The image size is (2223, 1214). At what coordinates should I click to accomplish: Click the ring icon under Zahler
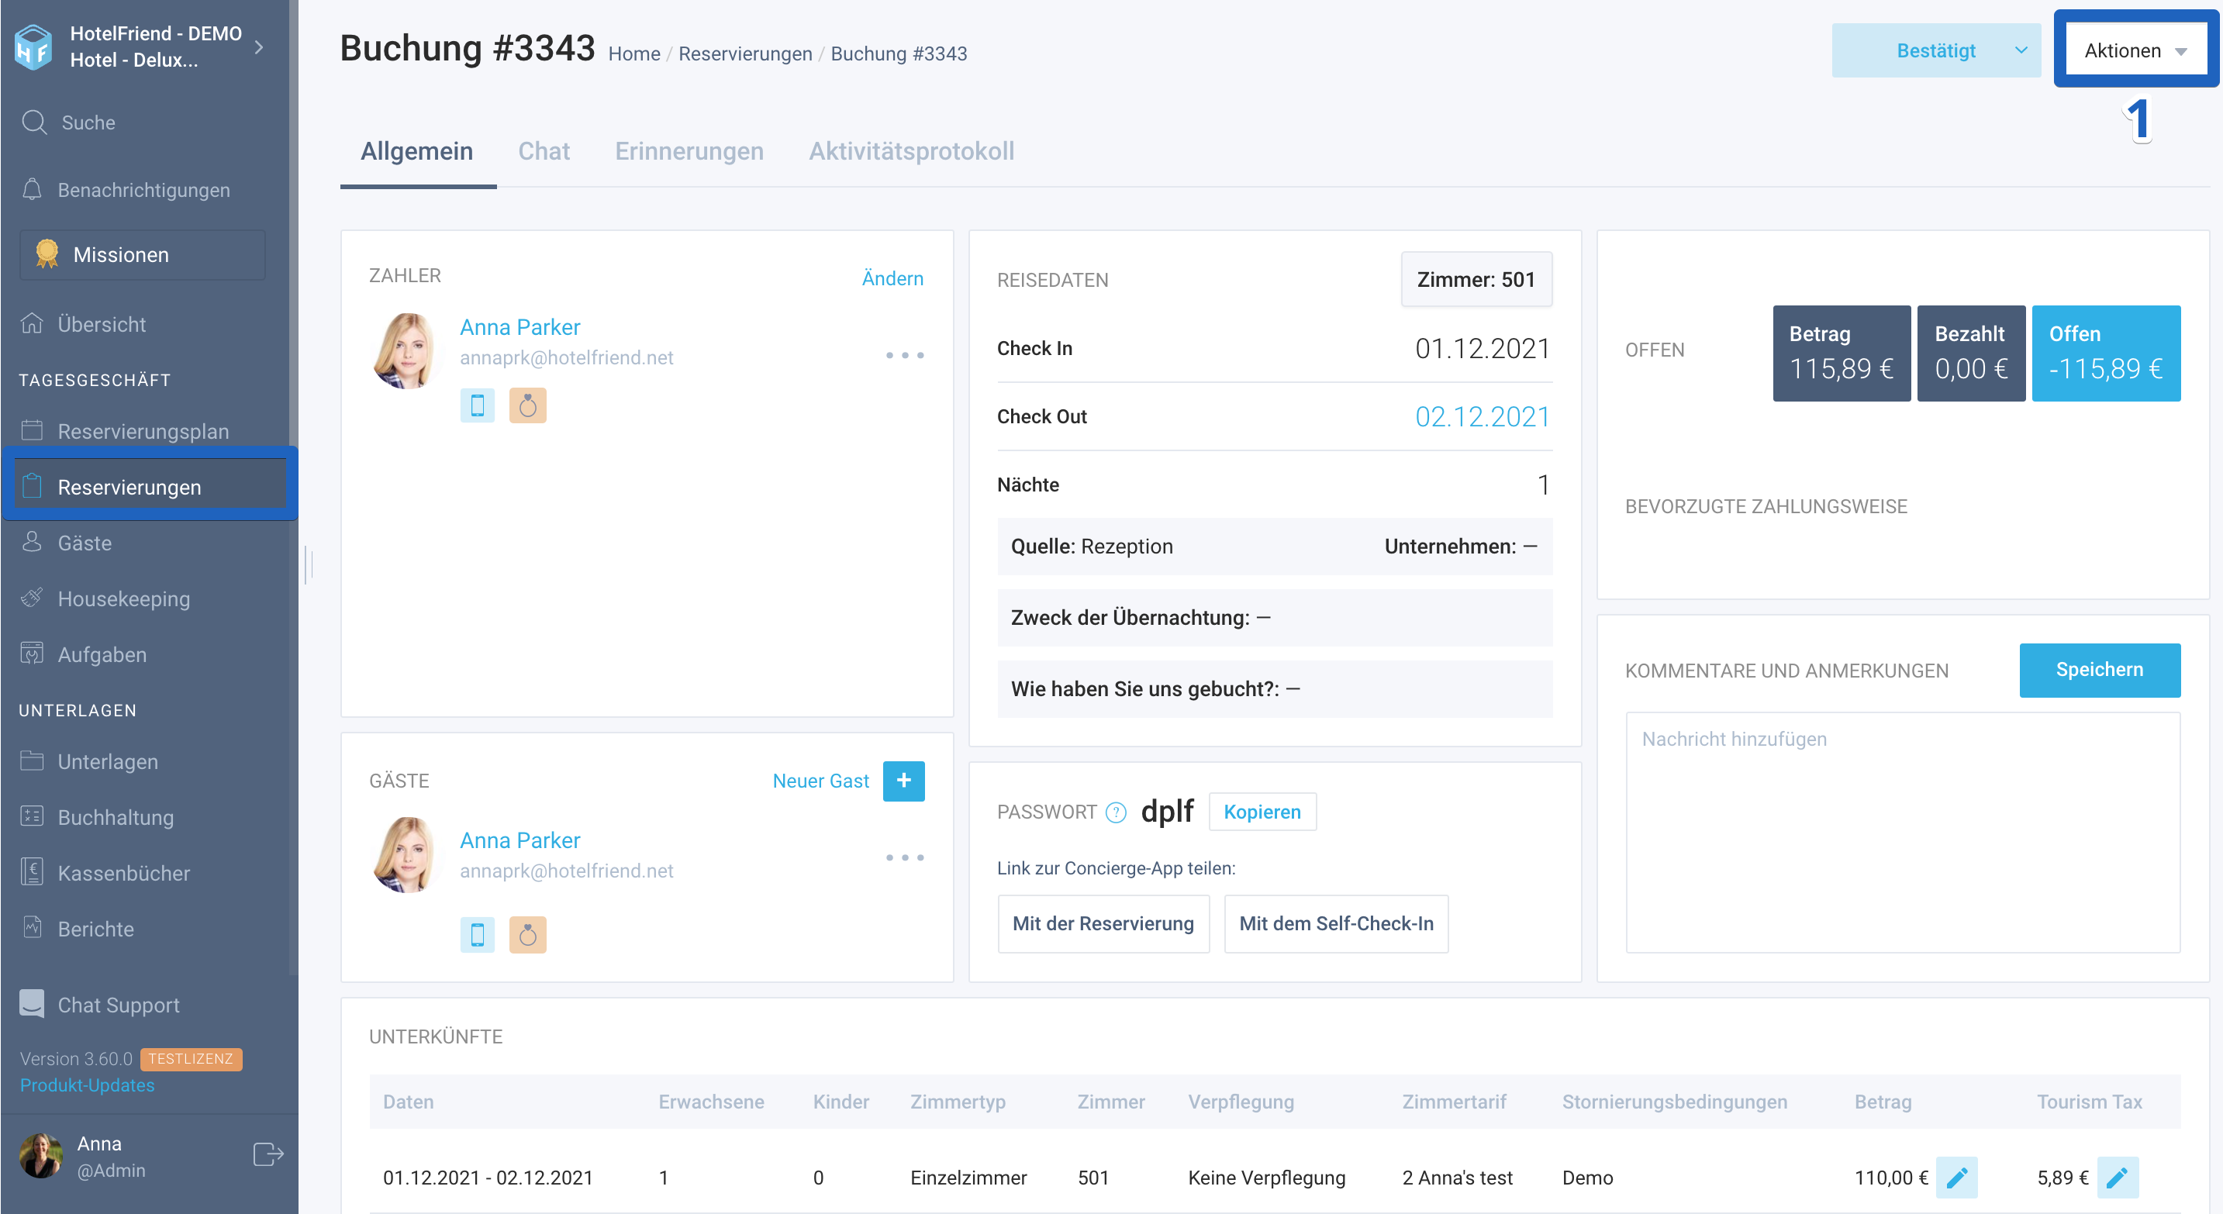click(x=527, y=405)
